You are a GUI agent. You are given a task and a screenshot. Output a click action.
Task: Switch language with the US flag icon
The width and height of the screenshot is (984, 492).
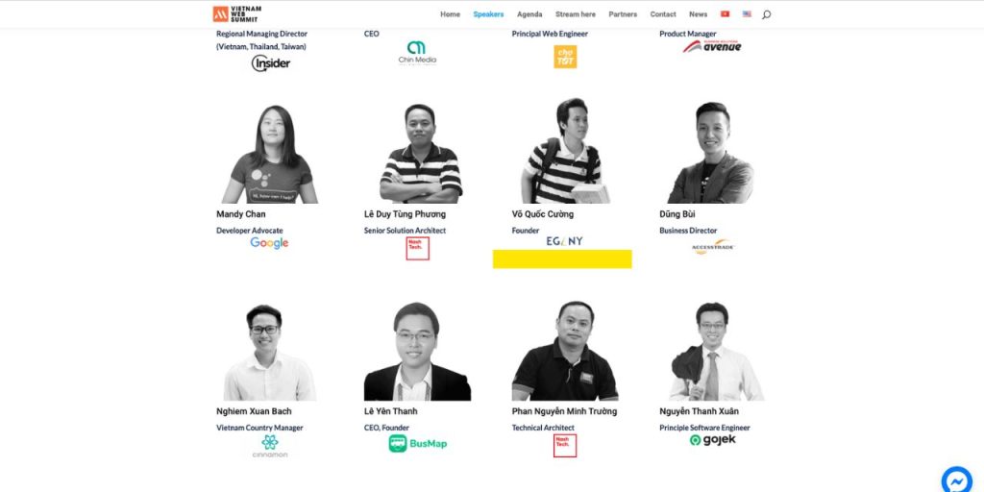click(x=746, y=13)
